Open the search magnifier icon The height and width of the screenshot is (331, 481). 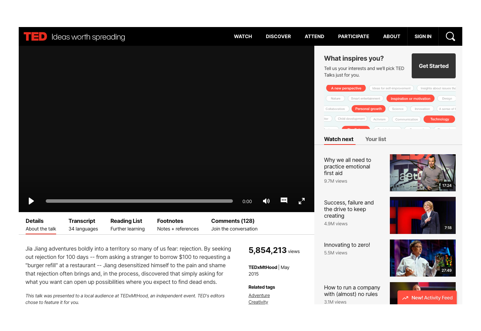click(450, 36)
